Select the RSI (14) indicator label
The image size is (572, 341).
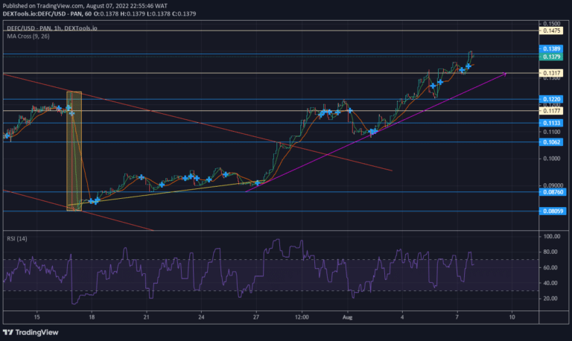click(17, 238)
